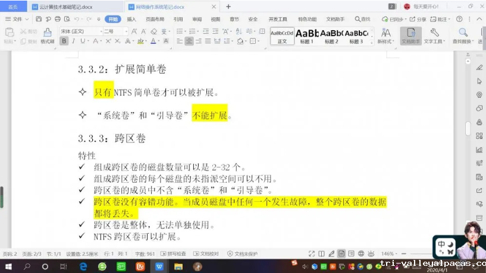Open the font size dropdown 二号
Image resolution: width=486 pixels, height=273 pixels.
click(x=126, y=31)
